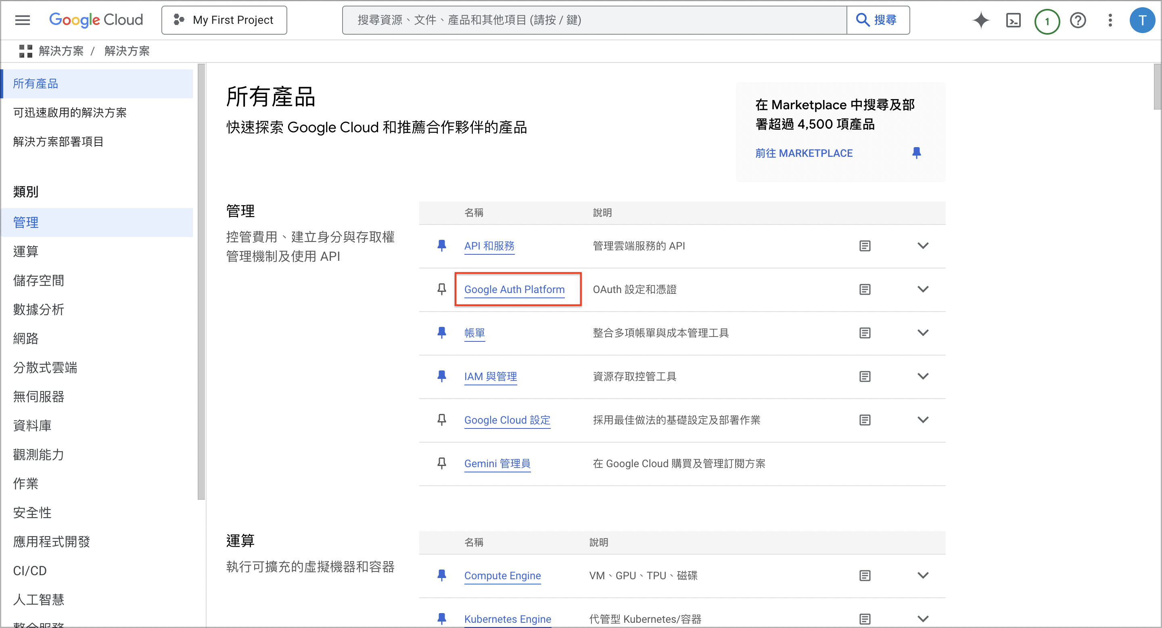1162x628 pixels.
Task: Open the IAM 與管理 link
Action: [490, 376]
